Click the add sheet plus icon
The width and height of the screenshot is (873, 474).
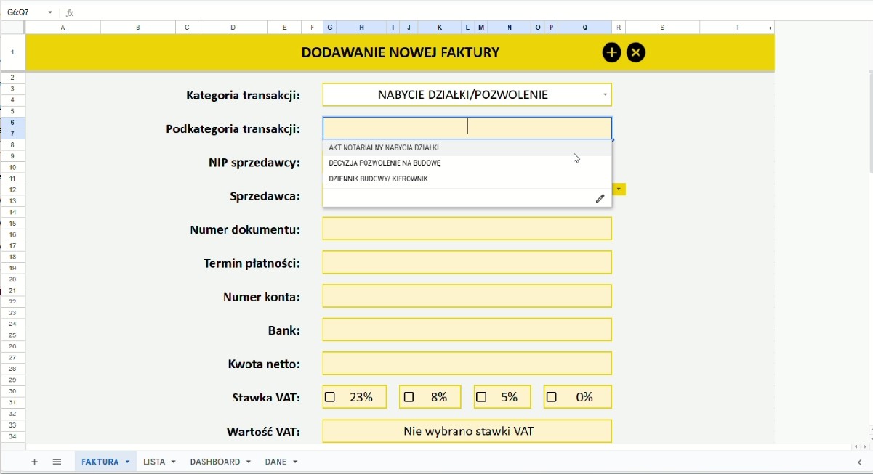[x=34, y=462]
